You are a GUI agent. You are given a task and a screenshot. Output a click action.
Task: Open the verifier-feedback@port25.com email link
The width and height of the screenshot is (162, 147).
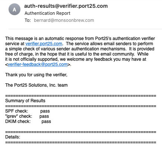pyautogui.click(x=38, y=64)
